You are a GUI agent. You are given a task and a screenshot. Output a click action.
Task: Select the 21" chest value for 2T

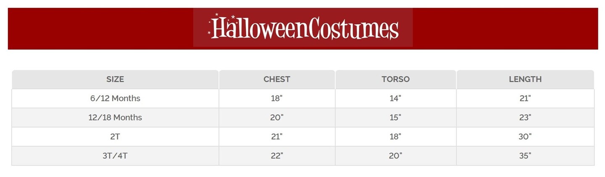coord(277,137)
